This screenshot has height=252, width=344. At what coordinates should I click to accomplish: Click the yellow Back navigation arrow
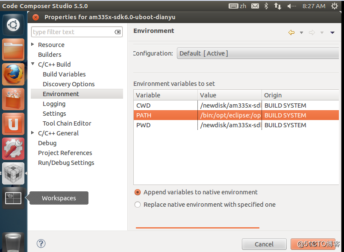click(x=291, y=32)
